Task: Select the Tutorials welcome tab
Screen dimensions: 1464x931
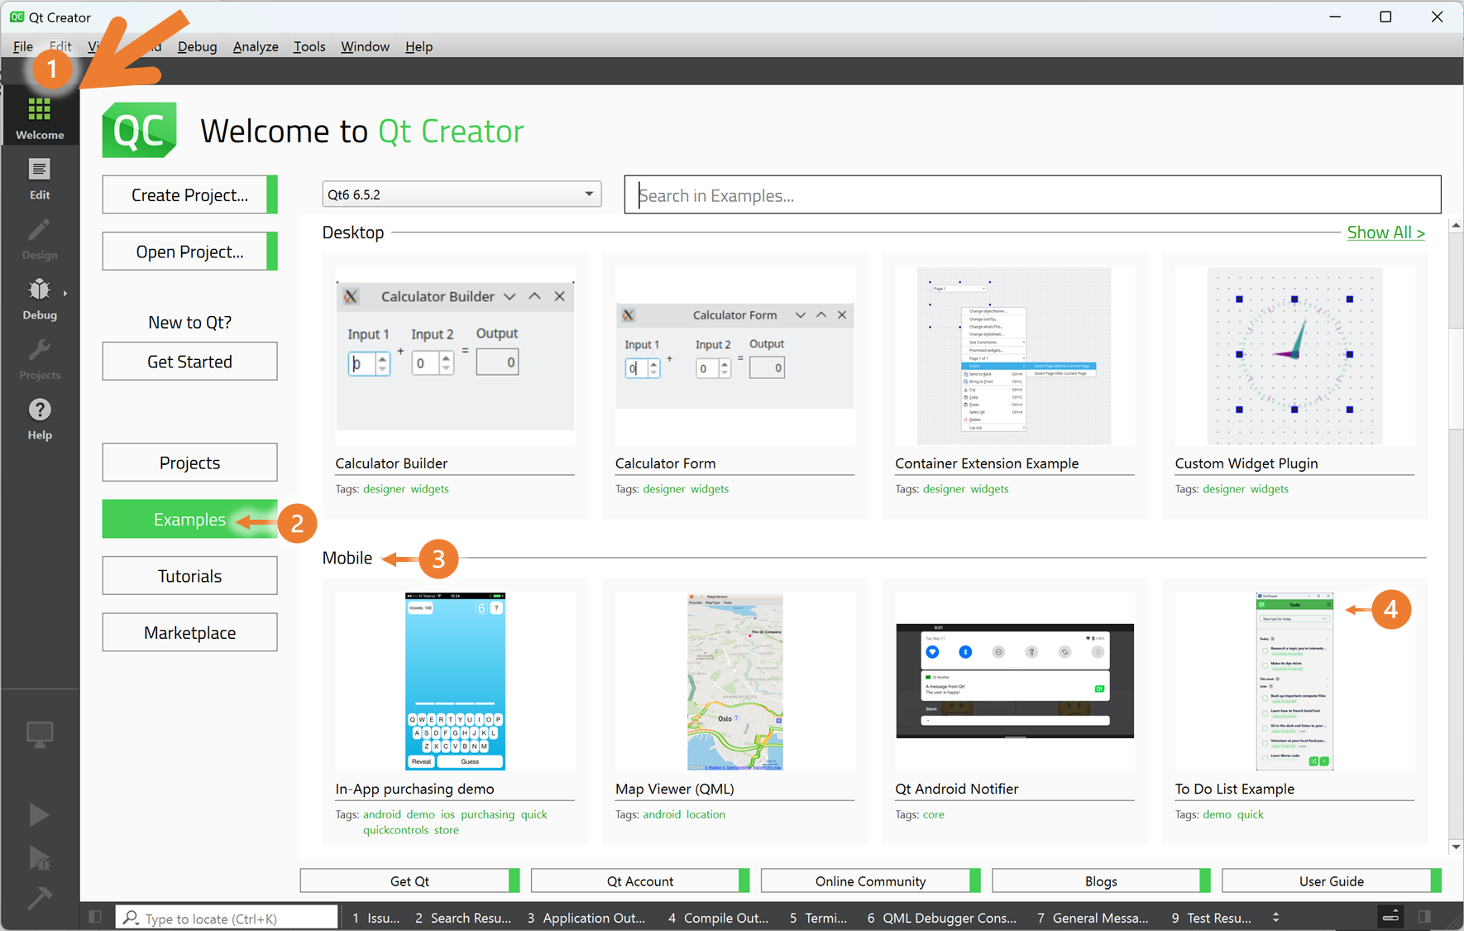Action: [189, 576]
